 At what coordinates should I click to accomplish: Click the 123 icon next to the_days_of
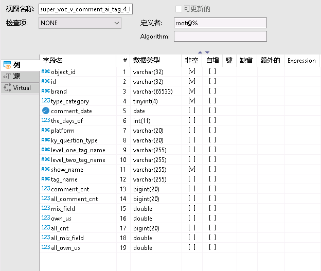coord(45,120)
